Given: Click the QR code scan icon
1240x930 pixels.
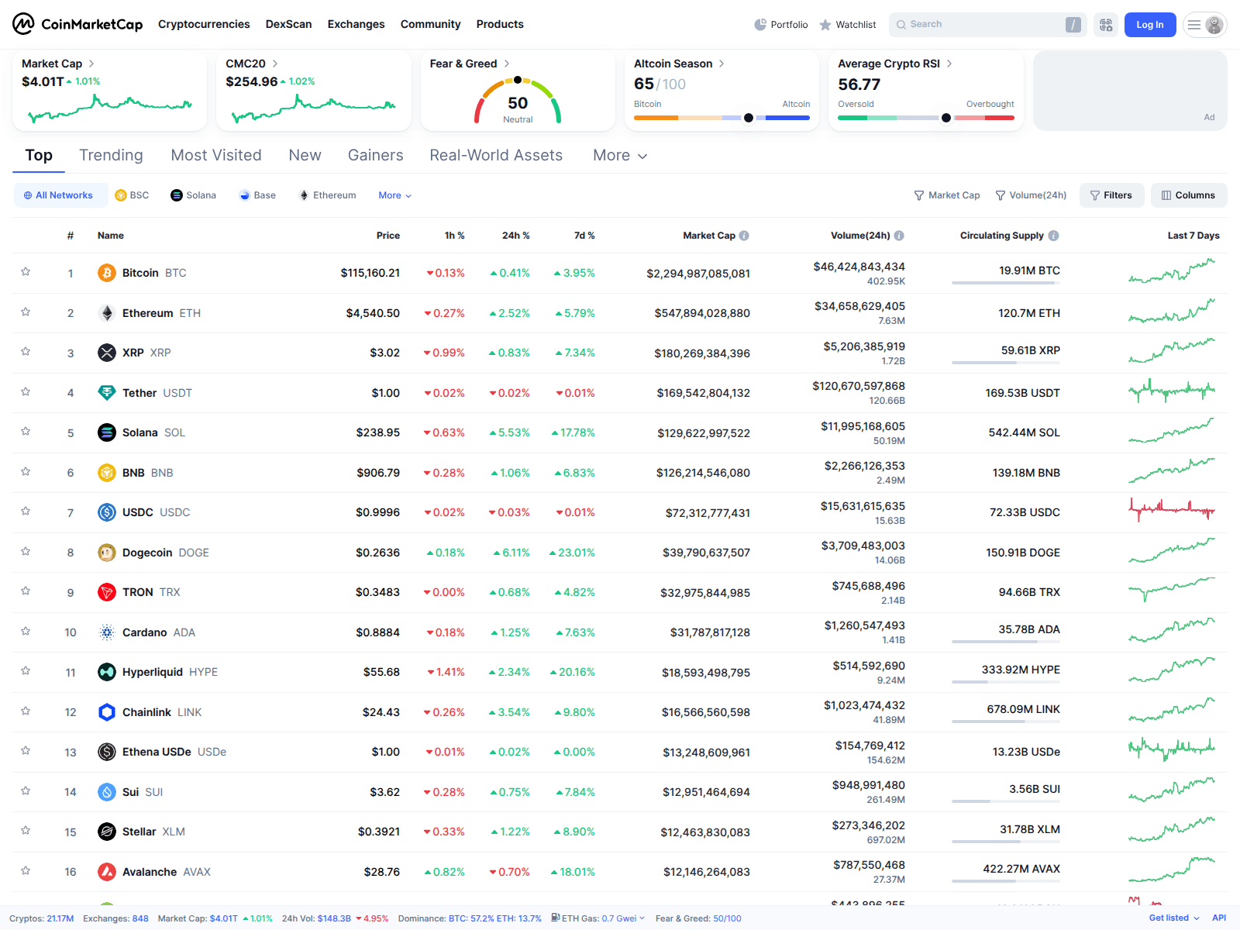Looking at the screenshot, I should click(1106, 25).
